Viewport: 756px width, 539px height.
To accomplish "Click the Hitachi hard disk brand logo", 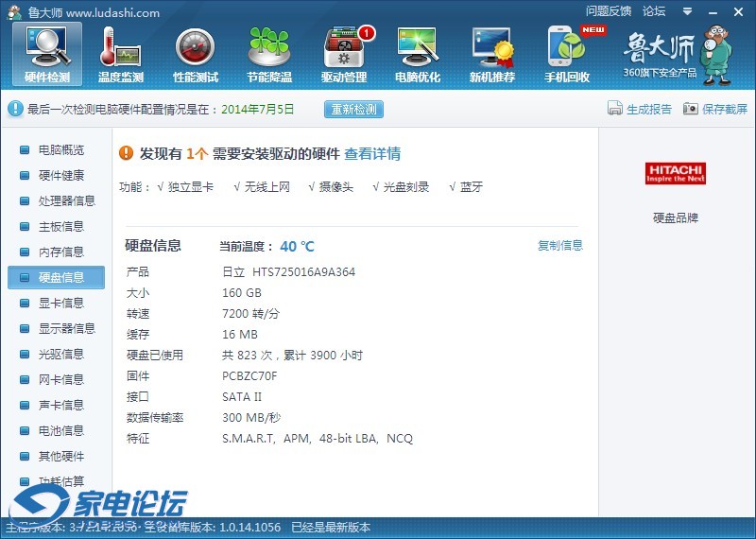I will (676, 173).
